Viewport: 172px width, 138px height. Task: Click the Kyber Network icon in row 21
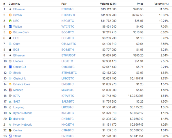coord(10,124)
